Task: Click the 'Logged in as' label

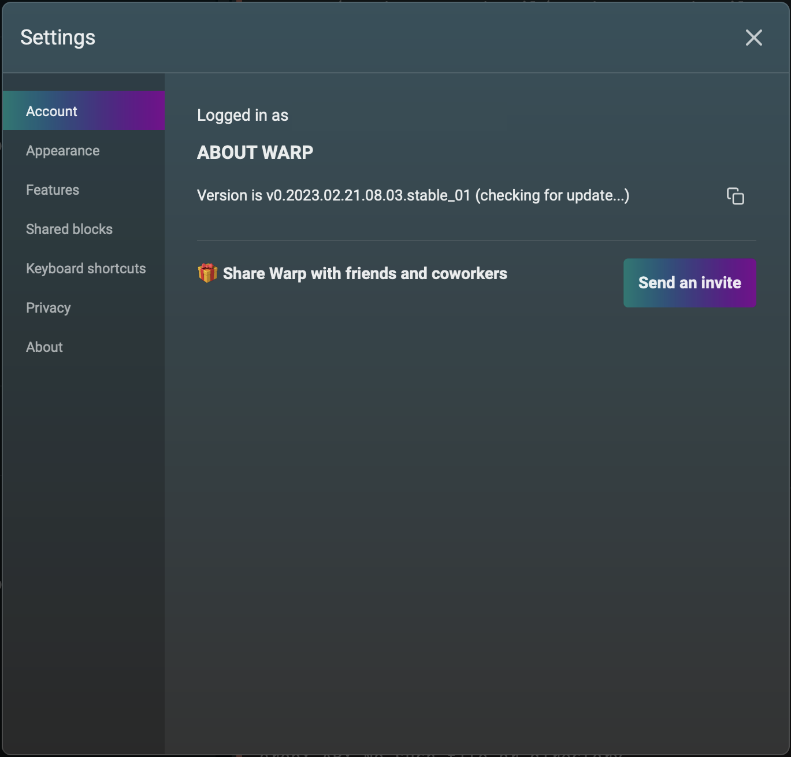Action: (243, 116)
